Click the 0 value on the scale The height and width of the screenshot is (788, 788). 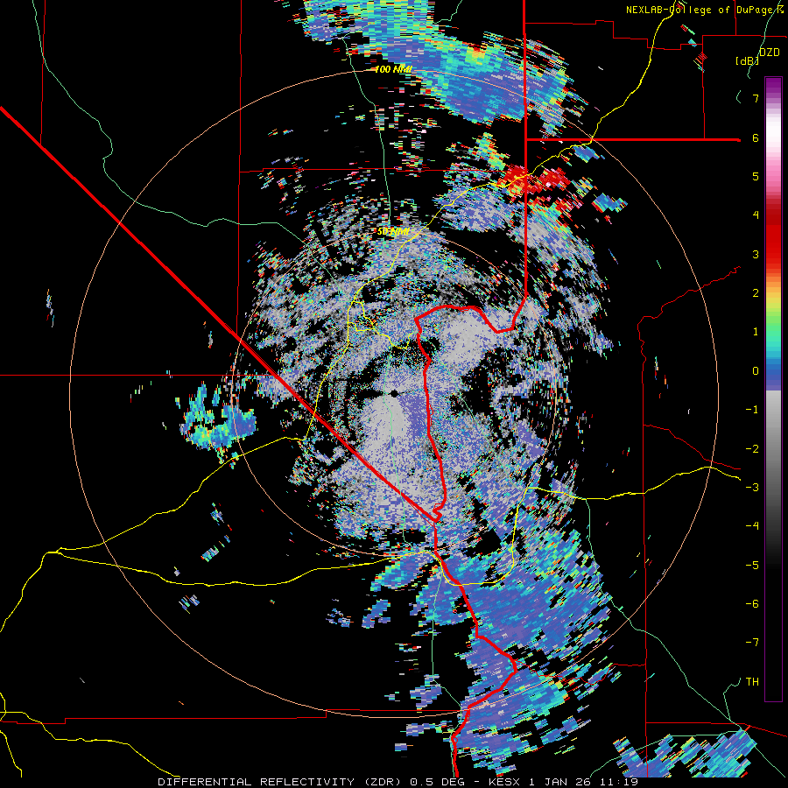(756, 371)
